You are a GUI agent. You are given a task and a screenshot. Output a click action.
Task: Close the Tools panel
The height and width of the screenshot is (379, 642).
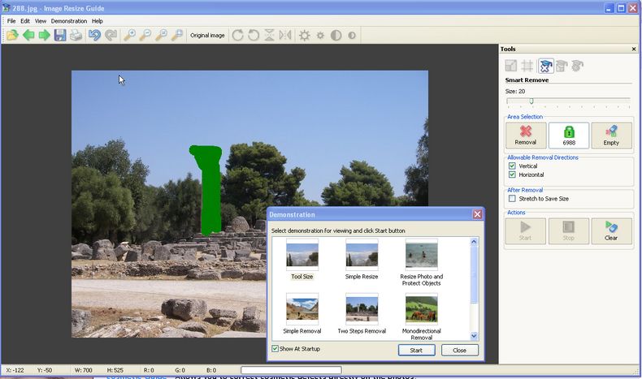tap(634, 49)
